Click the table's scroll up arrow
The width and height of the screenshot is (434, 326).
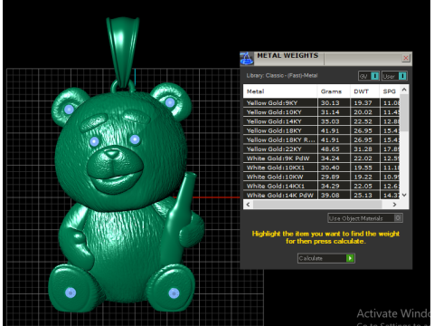(x=404, y=90)
